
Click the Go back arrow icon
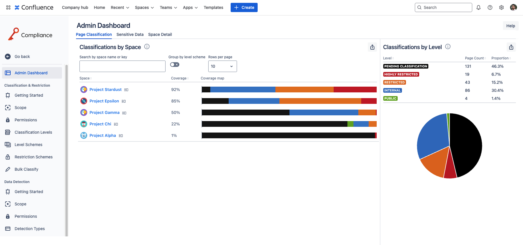(8, 57)
